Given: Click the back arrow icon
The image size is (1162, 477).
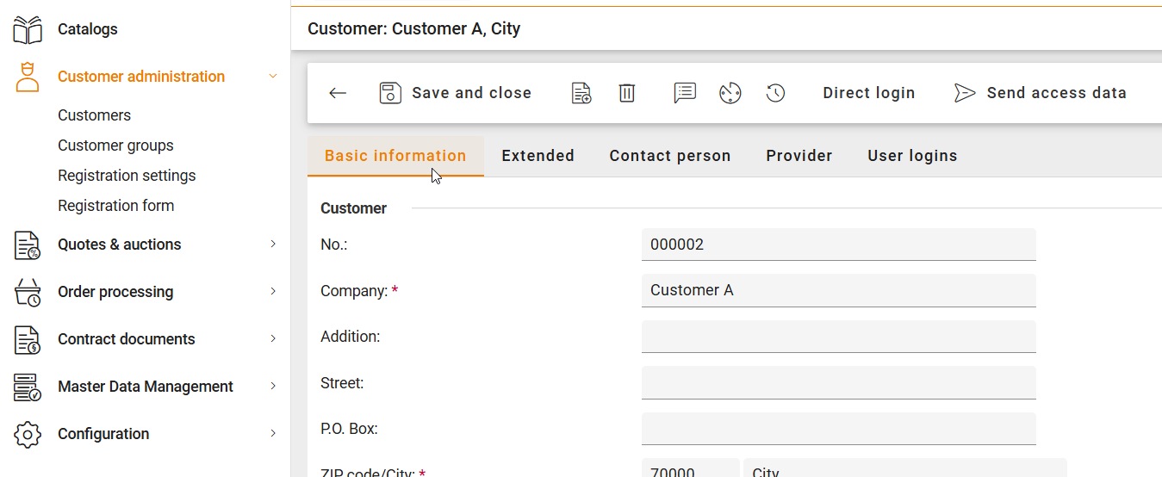Looking at the screenshot, I should (x=338, y=93).
